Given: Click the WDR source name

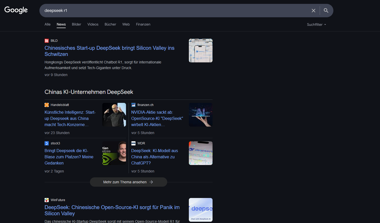Looking at the screenshot, I should click(141, 143).
